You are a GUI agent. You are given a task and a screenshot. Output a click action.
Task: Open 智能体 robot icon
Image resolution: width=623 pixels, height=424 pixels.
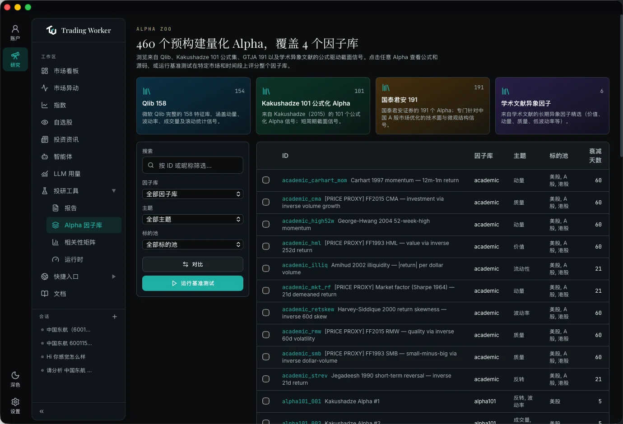click(x=45, y=157)
